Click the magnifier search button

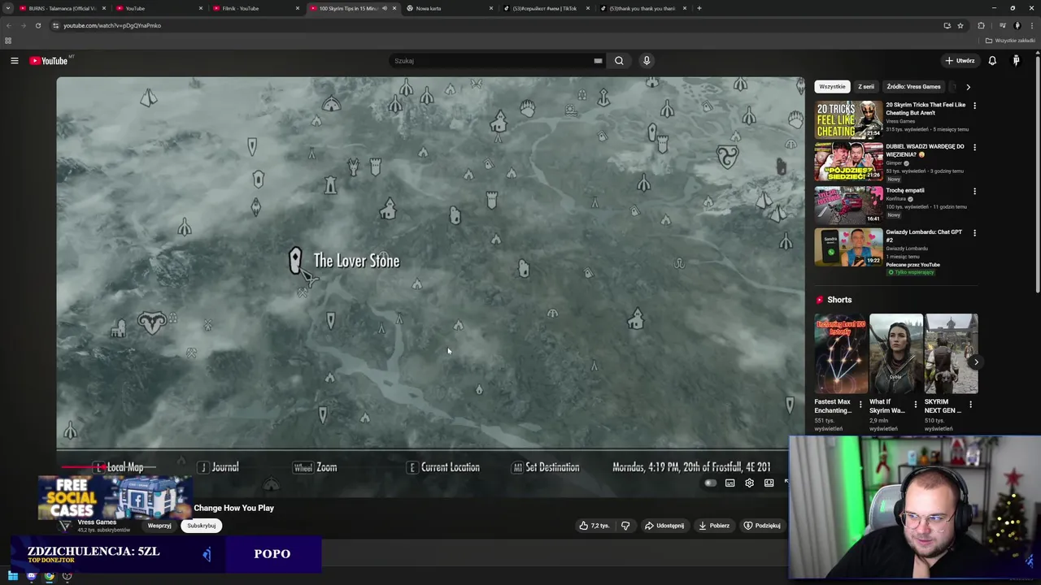[619, 61]
